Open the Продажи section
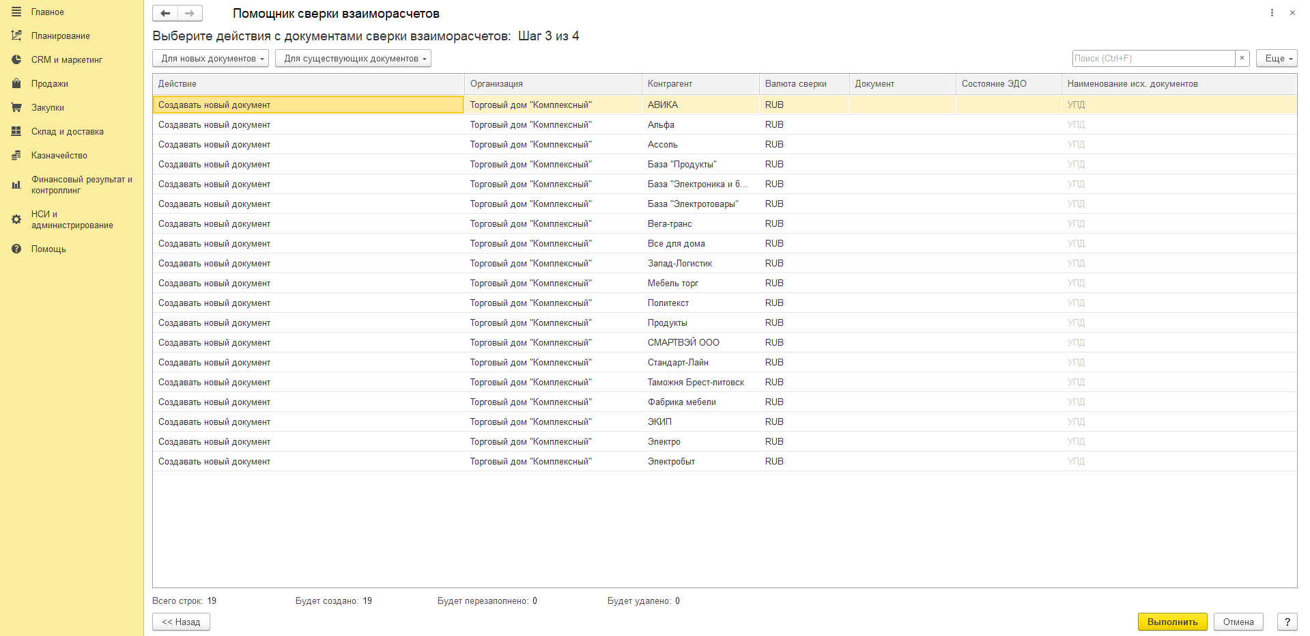Screen dimensions: 1310x636 [50, 83]
